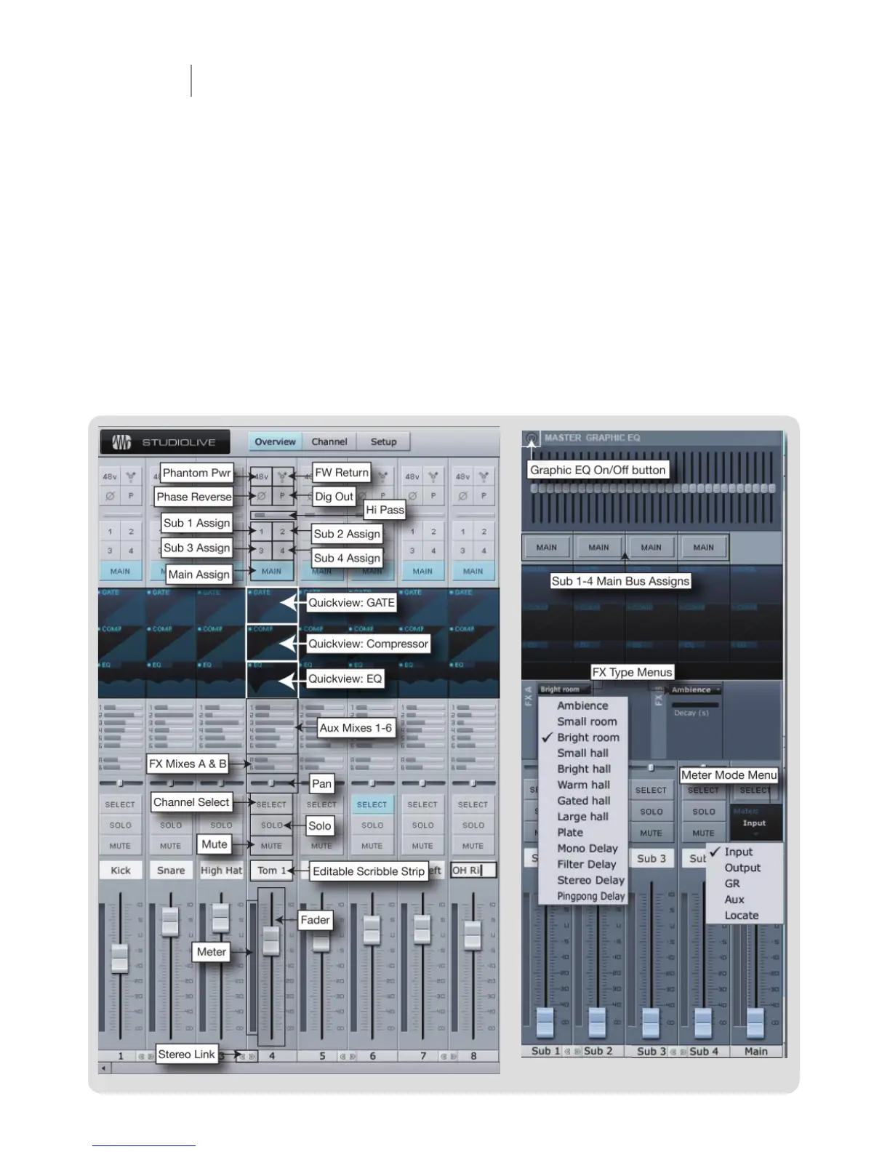Switch to the Overview tab

click(275, 441)
